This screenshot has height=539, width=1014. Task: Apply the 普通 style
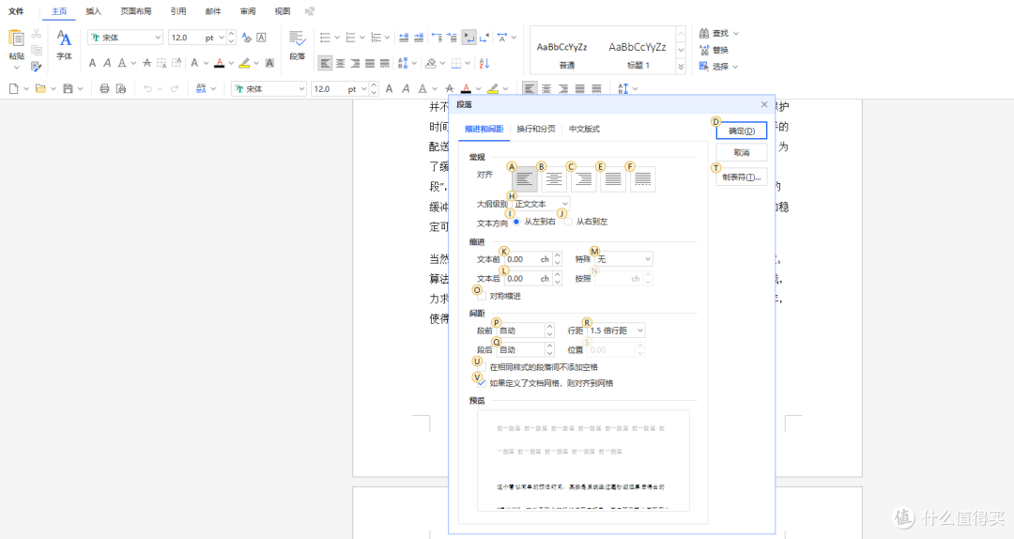click(567, 54)
